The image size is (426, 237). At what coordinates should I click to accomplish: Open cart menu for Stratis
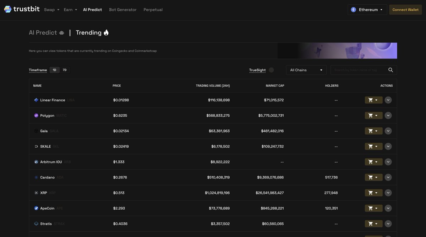coord(373,224)
